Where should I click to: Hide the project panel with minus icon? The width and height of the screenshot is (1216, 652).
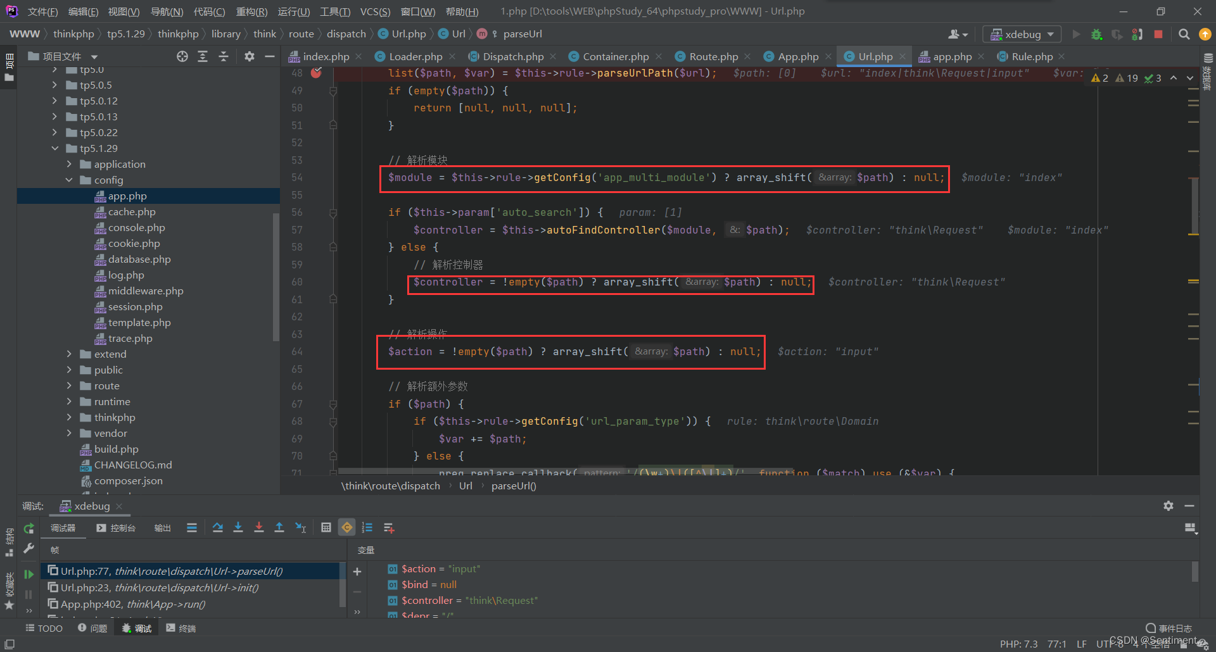point(270,56)
